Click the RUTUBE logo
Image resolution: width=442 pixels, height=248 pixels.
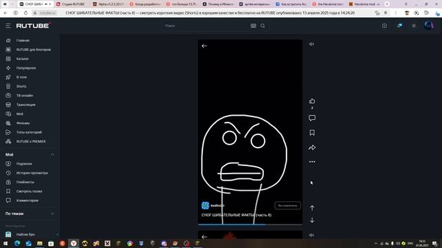(x=34, y=25)
